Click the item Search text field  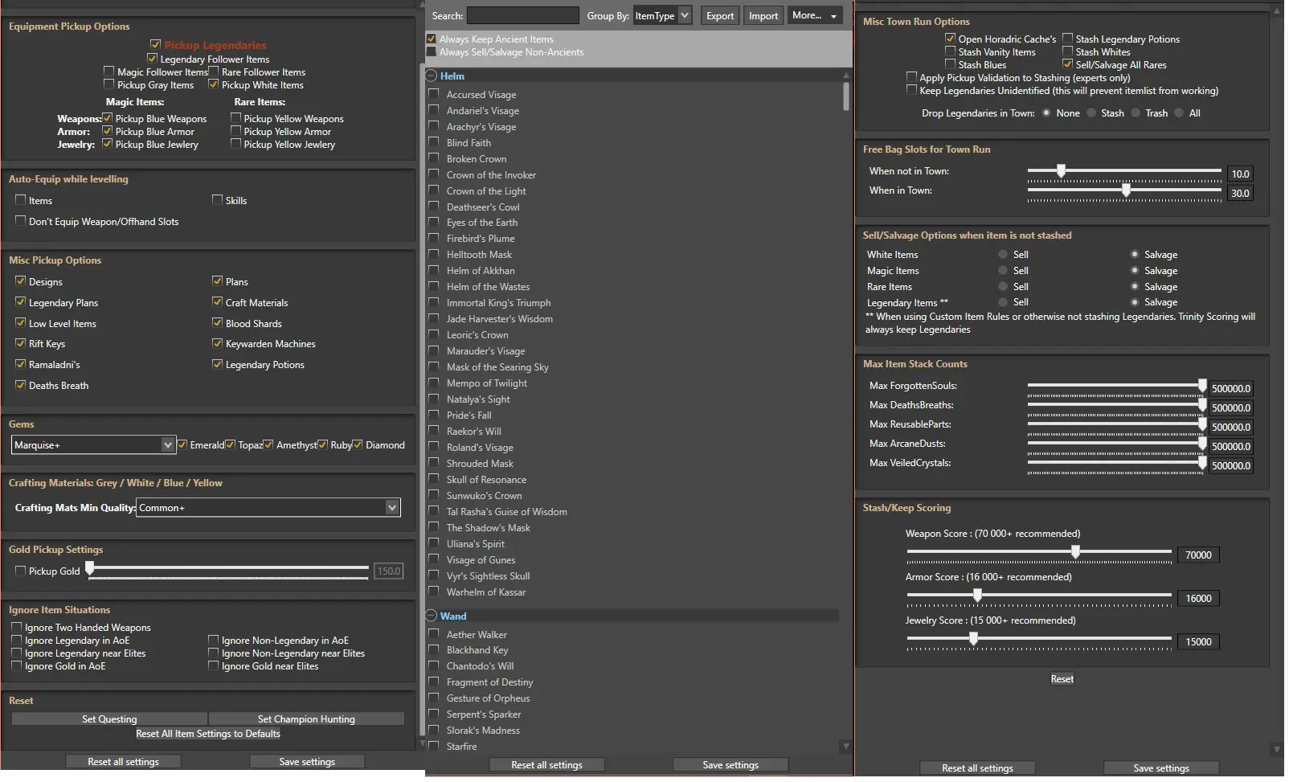tap(522, 16)
